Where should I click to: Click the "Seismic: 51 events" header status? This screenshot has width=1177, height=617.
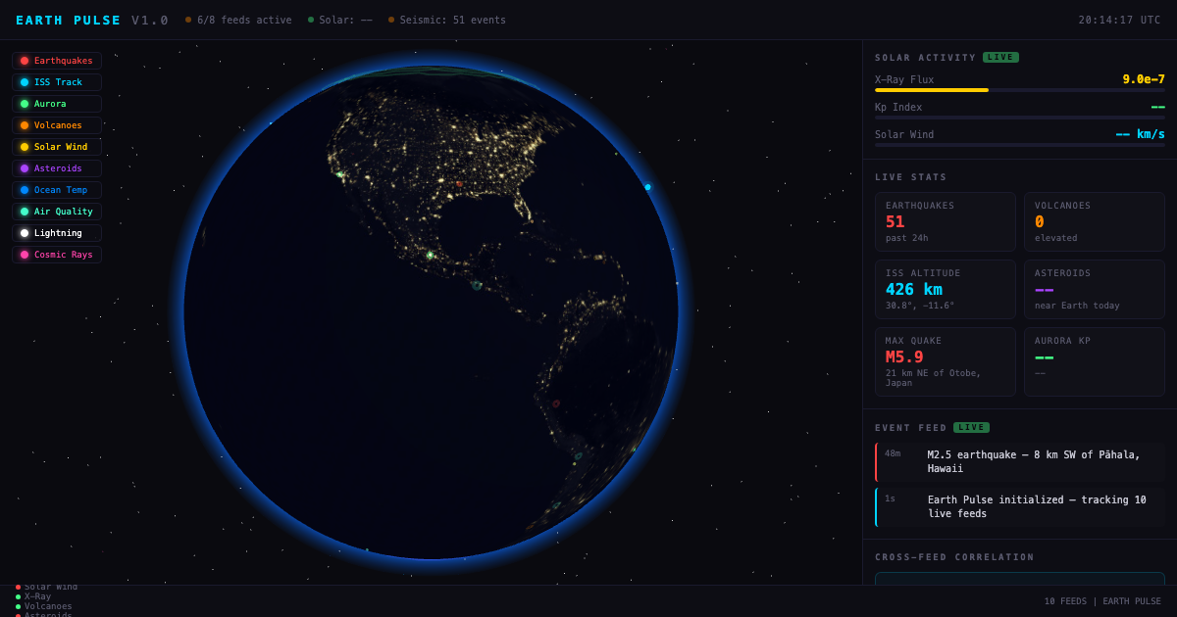pyautogui.click(x=447, y=20)
